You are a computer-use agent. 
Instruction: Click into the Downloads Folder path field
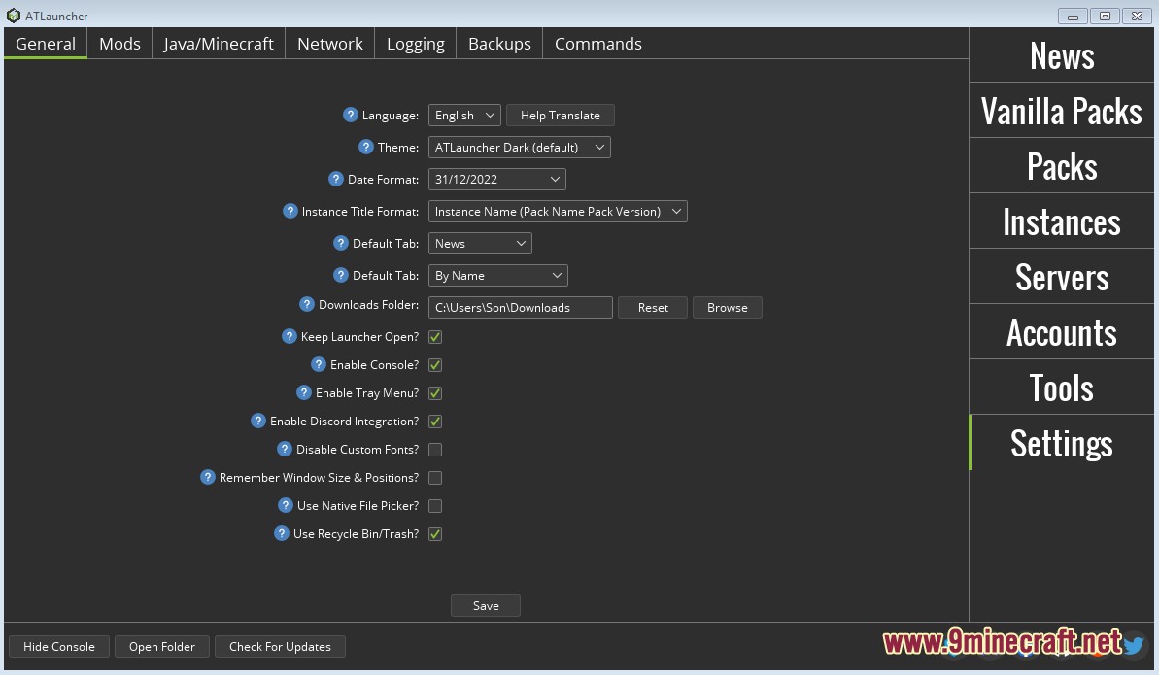point(521,308)
